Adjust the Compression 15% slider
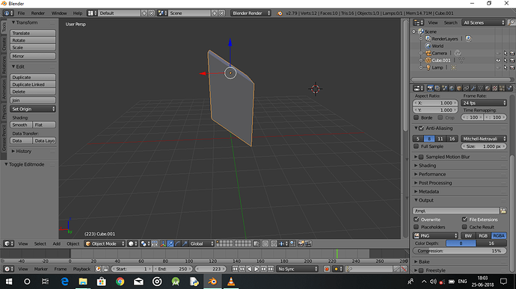Screen dimensions: 516x289 click(x=459, y=251)
